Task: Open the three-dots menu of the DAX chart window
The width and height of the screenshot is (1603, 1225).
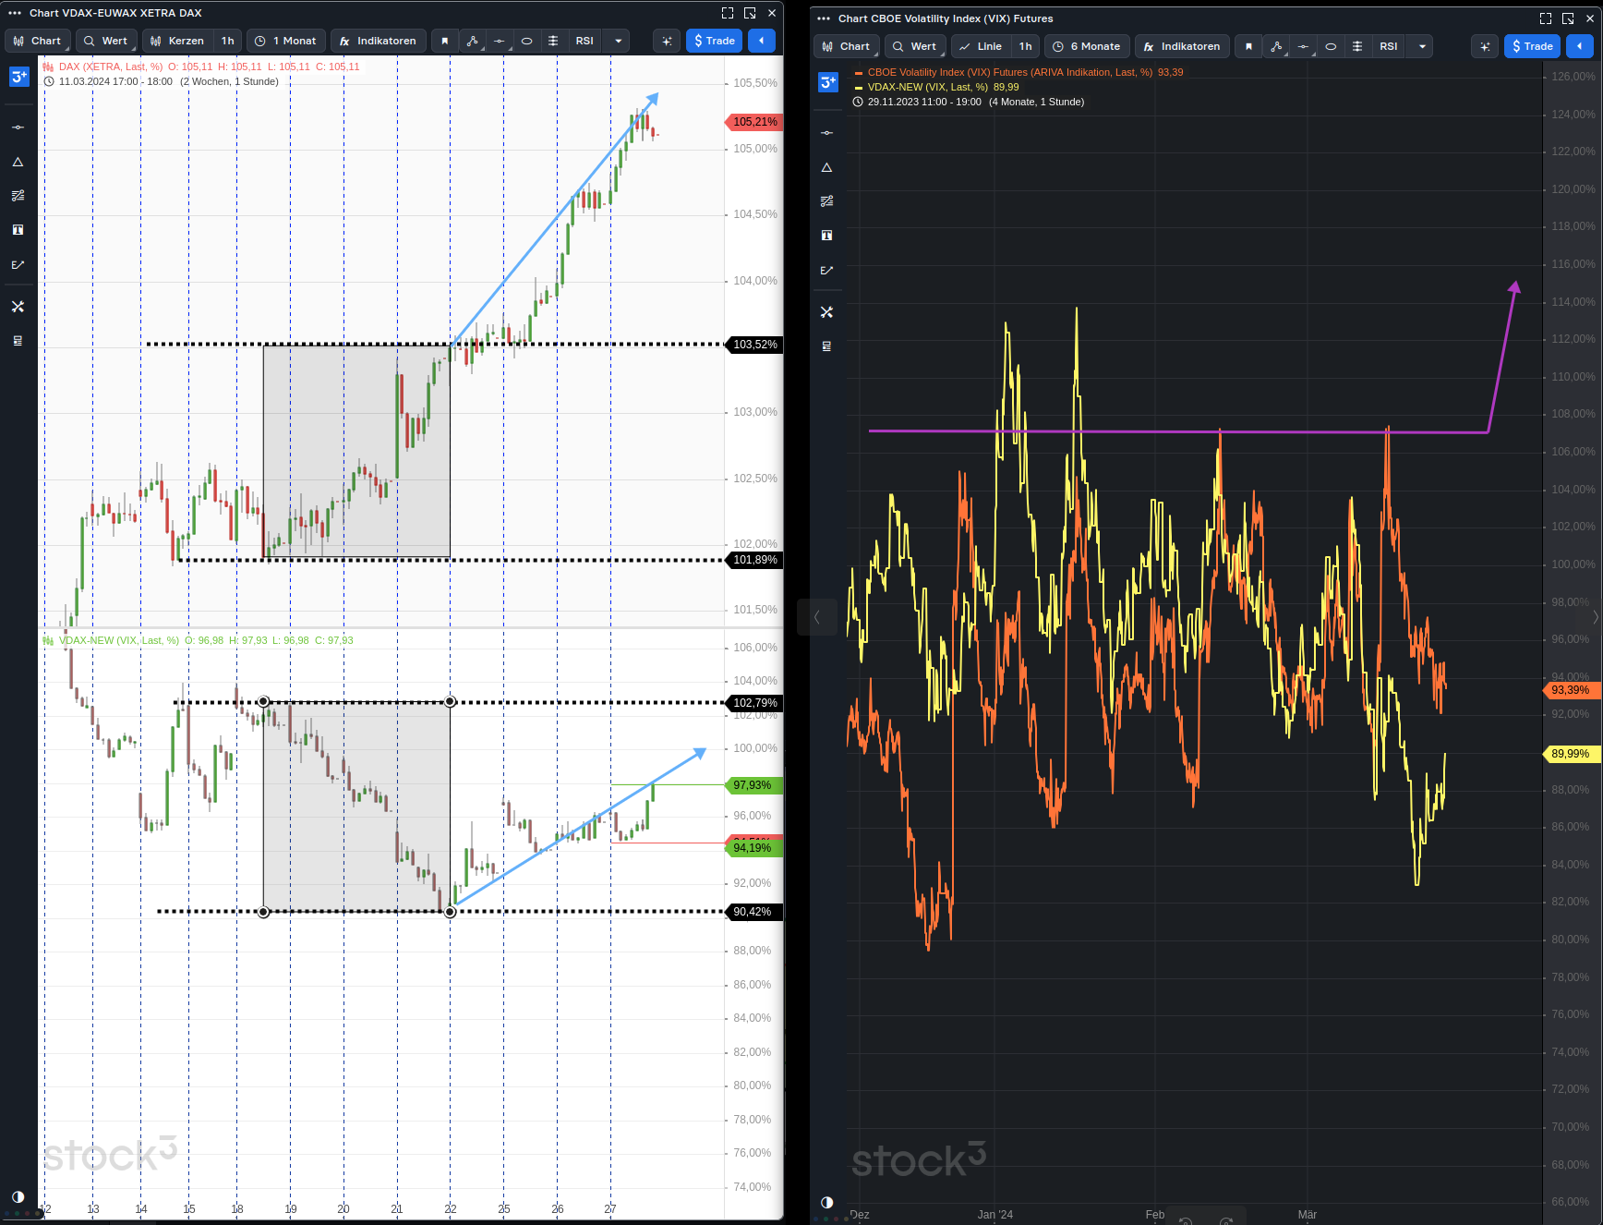Action: coord(15,13)
